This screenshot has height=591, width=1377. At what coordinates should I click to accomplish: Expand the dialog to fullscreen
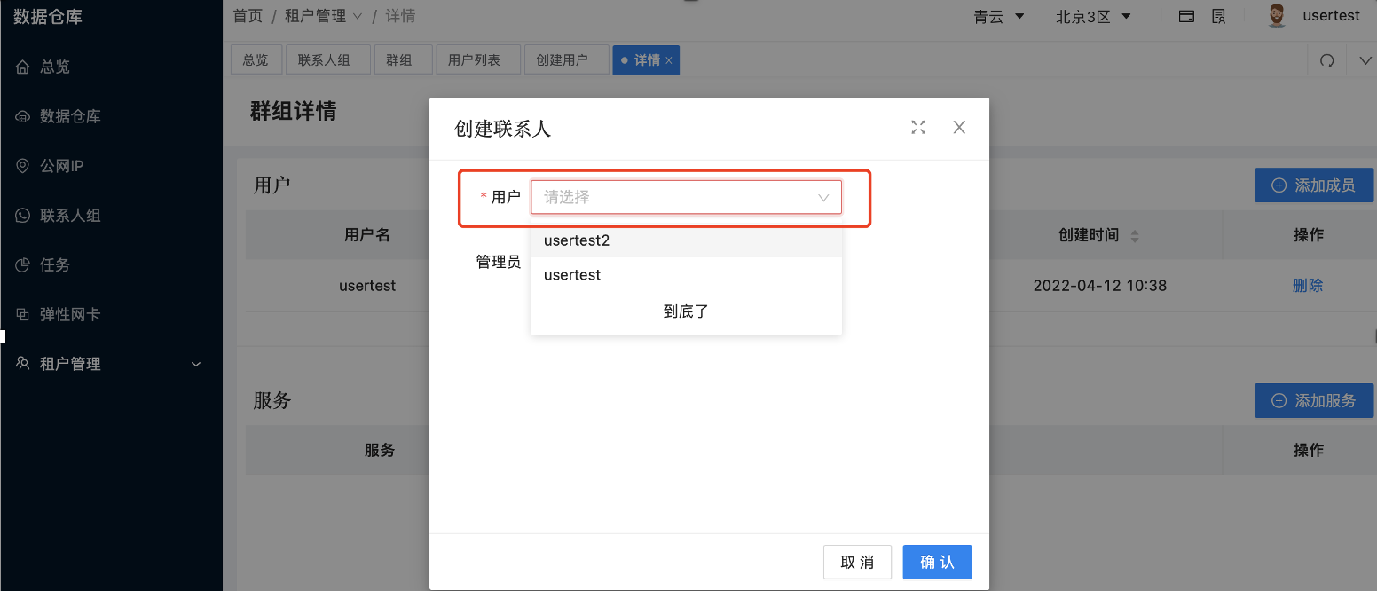[x=918, y=127]
